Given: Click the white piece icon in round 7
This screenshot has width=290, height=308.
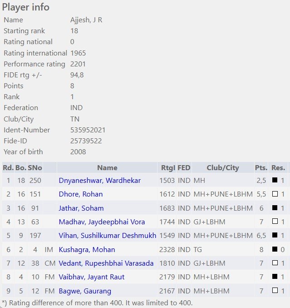Looking at the screenshot, I should point(275,263).
